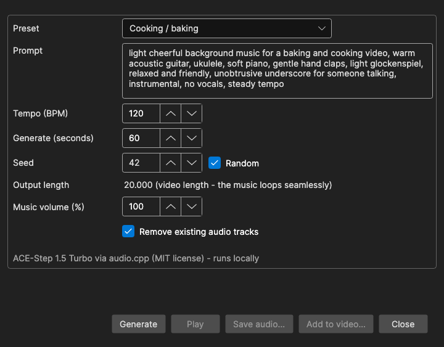Open the Preset dropdown showing Cooking / baking
The height and width of the screenshot is (347, 444).
(226, 28)
